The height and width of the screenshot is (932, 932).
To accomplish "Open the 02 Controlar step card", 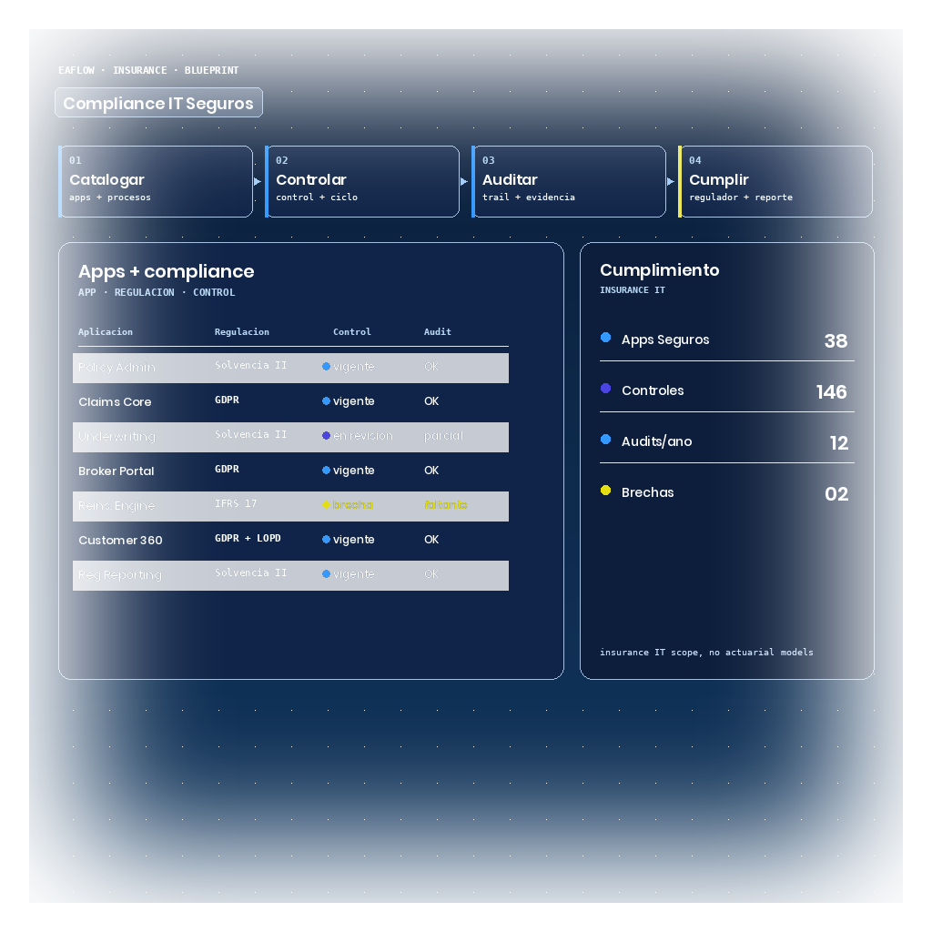I will click(362, 181).
